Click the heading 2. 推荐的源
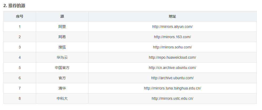 coord(14,6)
